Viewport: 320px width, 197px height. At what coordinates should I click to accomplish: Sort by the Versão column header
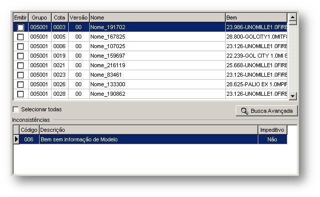79,18
